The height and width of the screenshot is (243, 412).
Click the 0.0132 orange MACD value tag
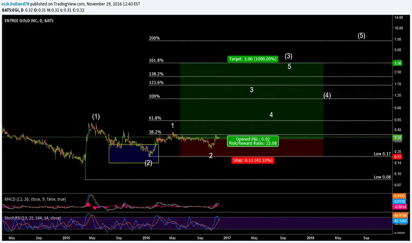399,196
